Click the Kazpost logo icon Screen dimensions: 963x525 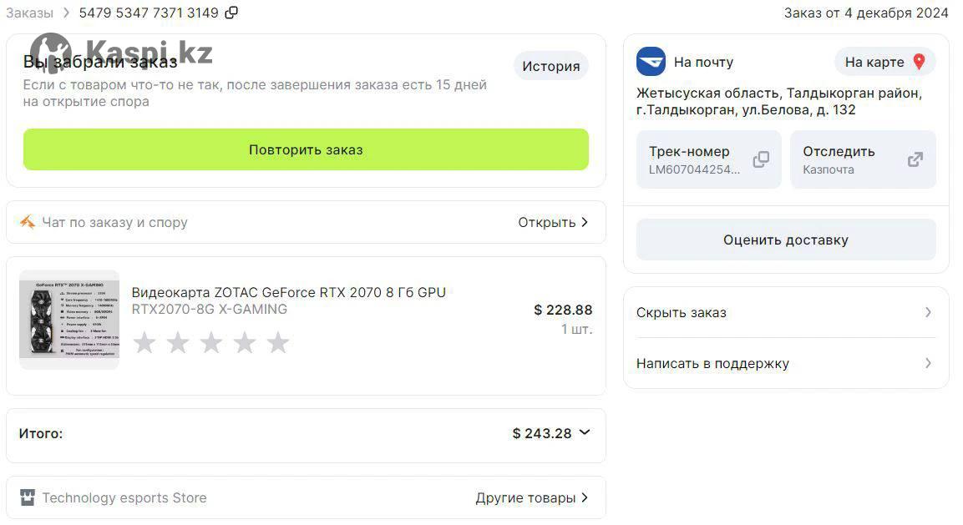[651, 62]
